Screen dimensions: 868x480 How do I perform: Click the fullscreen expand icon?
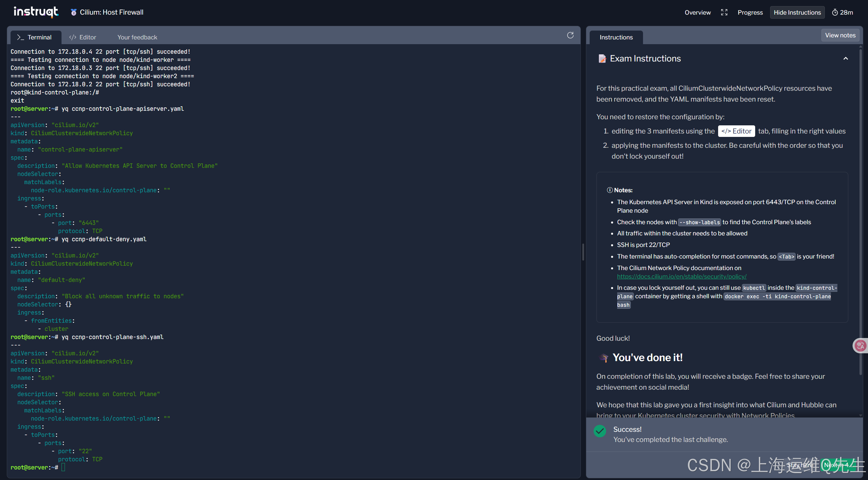click(724, 13)
